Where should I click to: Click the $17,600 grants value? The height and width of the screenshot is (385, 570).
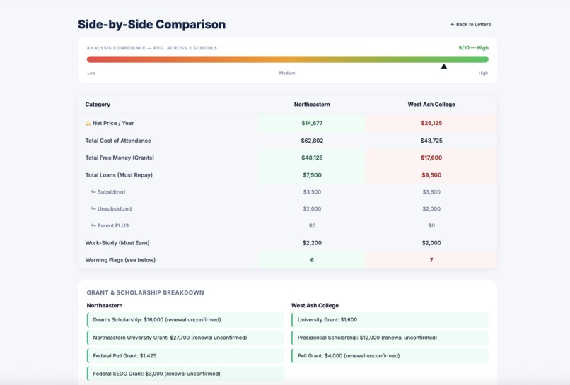(x=431, y=158)
